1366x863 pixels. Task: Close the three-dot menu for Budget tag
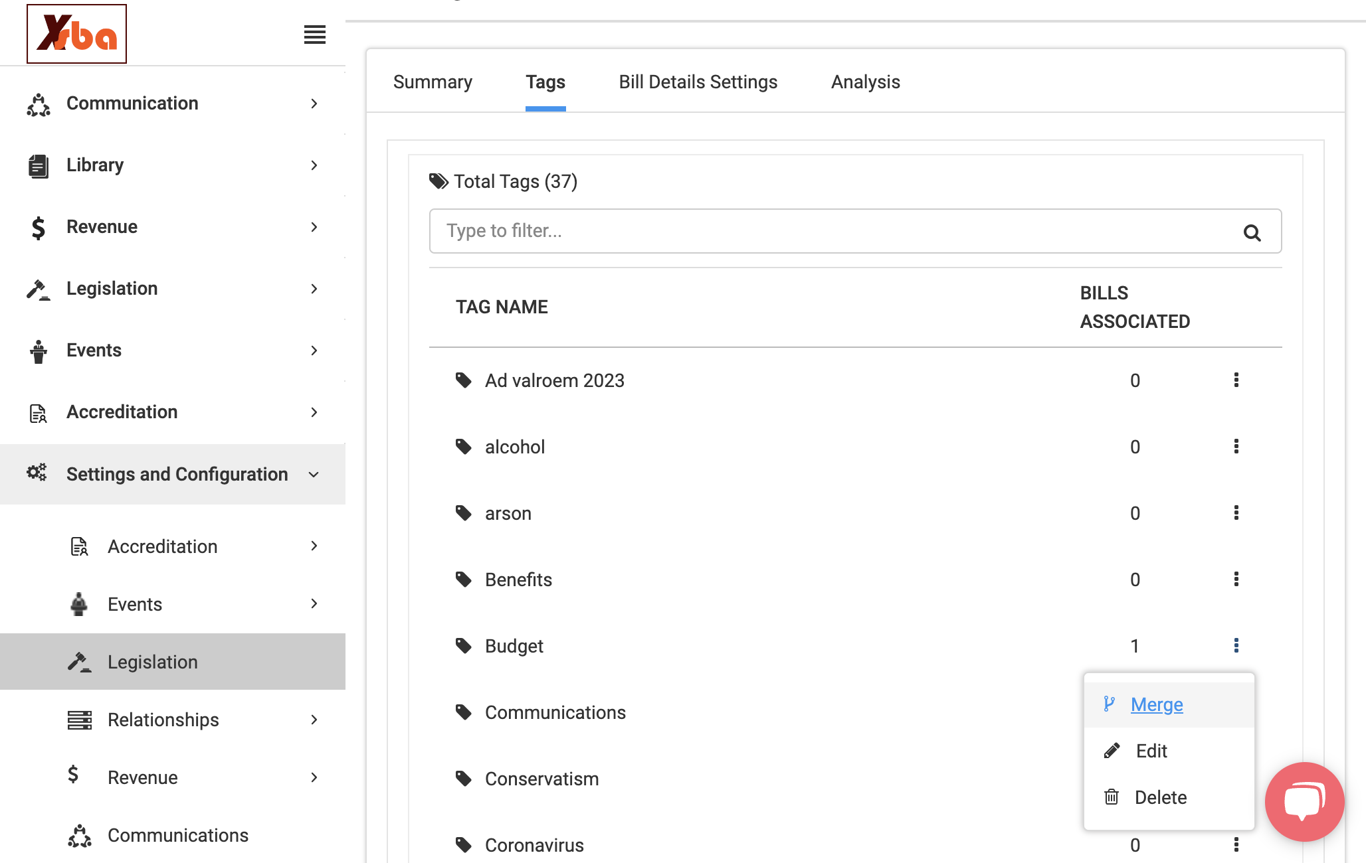(x=1236, y=645)
